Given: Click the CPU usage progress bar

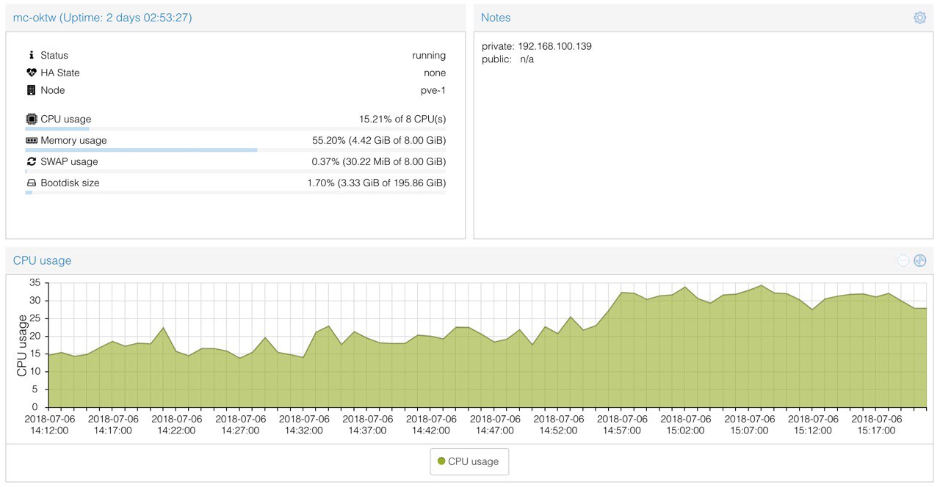Looking at the screenshot, I should (x=235, y=128).
